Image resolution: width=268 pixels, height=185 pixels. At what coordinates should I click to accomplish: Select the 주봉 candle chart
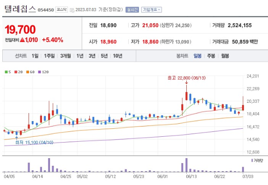pos(211,56)
